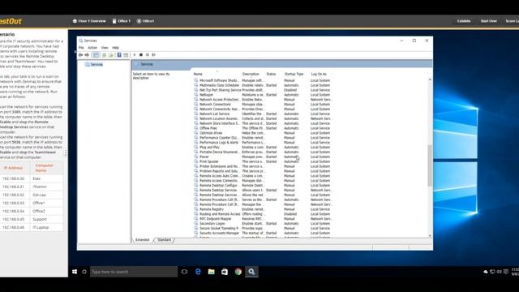Open the File menu

[81, 48]
